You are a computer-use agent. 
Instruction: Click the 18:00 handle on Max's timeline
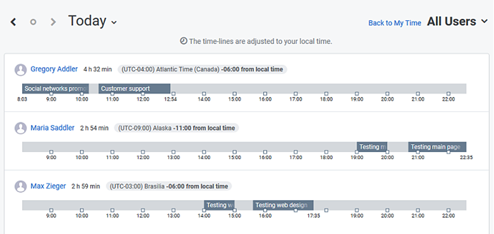pos(327,210)
